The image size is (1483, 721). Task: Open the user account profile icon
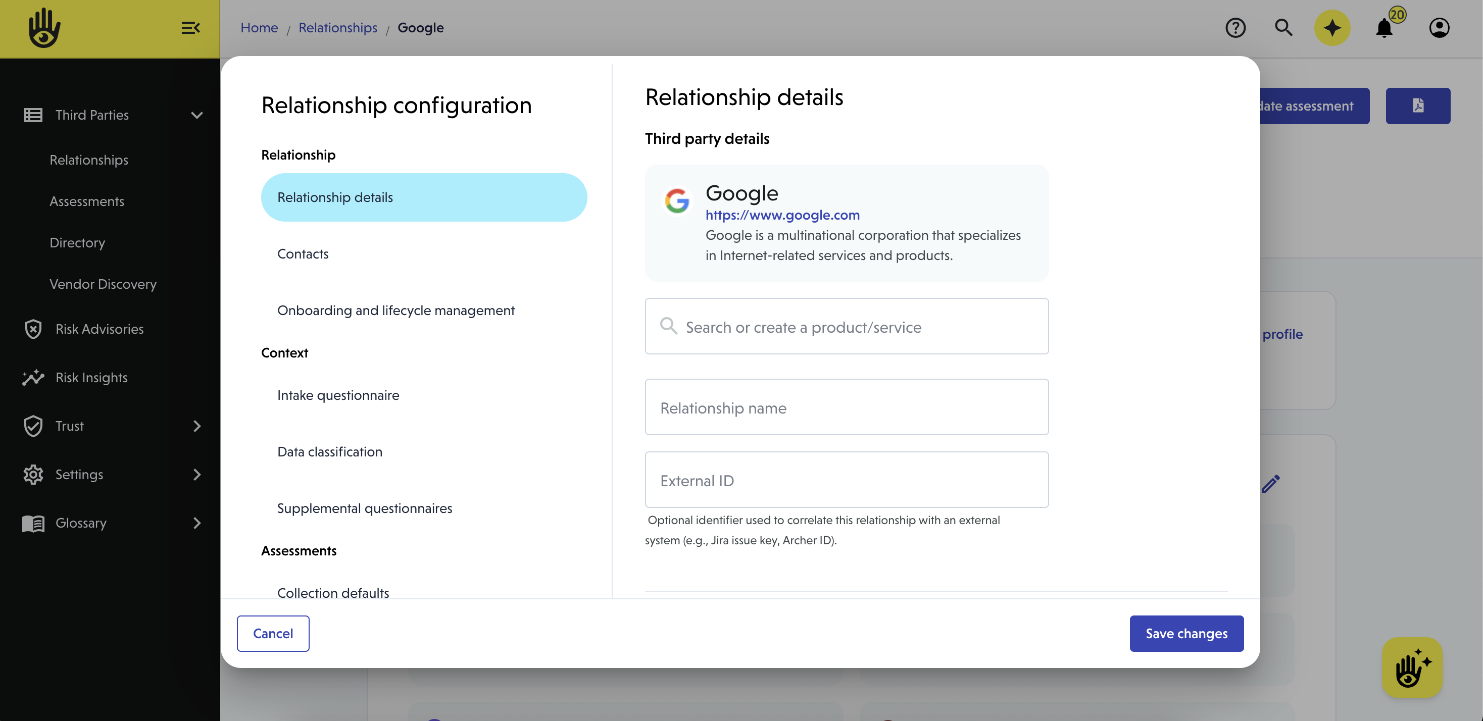[x=1439, y=28]
